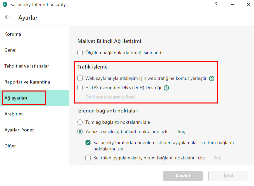
Task: Enable Ölçülen bağlantılarda trafiği sınırlandır checkbox
Action: click(80, 53)
